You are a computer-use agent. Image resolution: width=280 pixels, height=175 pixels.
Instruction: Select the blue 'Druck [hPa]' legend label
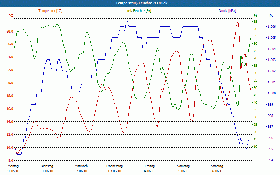point(227,11)
